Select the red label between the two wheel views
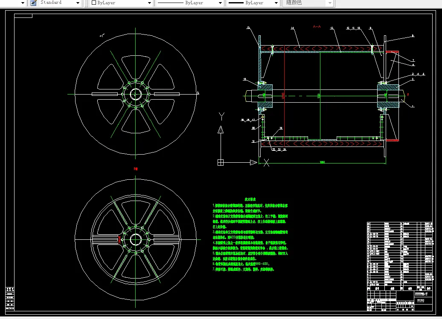 pyautogui.click(x=136, y=169)
